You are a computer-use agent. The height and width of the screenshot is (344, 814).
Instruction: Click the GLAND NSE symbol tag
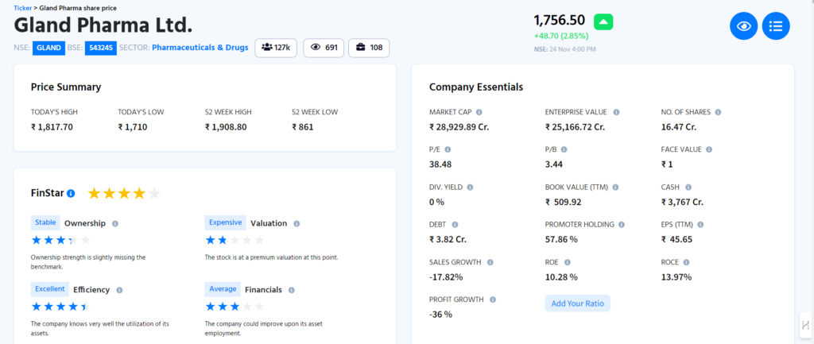pos(48,48)
